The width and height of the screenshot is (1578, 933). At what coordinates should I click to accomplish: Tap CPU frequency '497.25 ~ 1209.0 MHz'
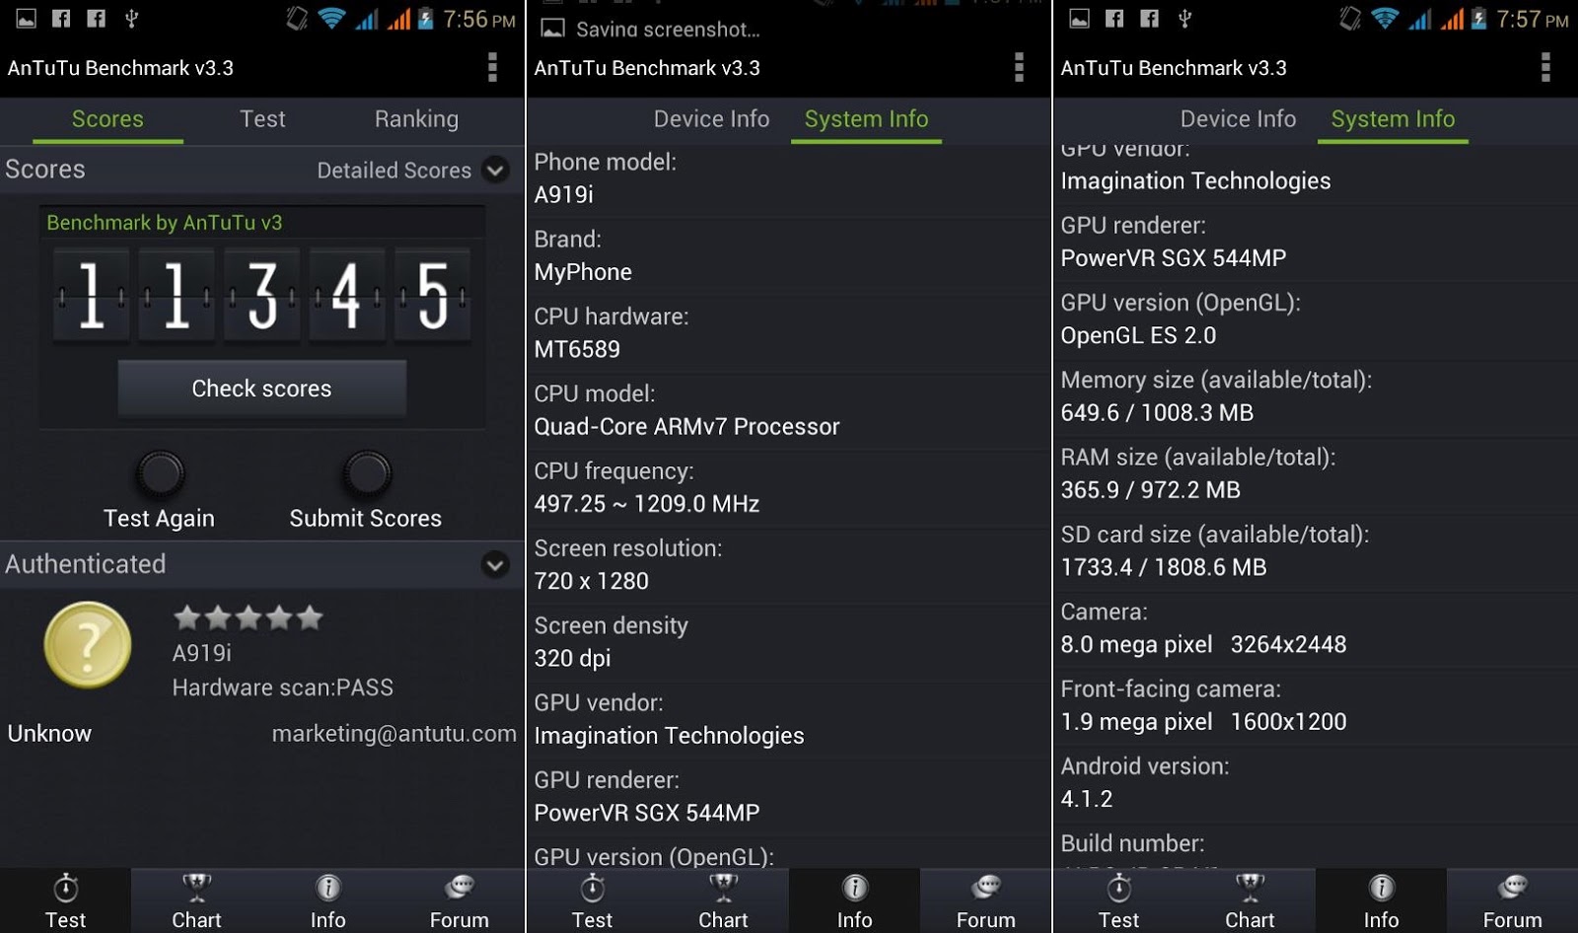click(647, 504)
